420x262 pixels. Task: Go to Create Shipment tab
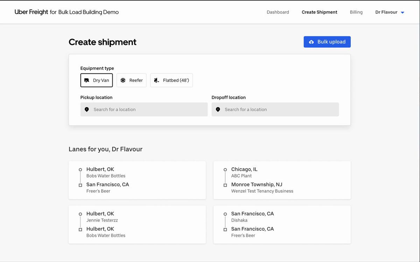click(320, 12)
